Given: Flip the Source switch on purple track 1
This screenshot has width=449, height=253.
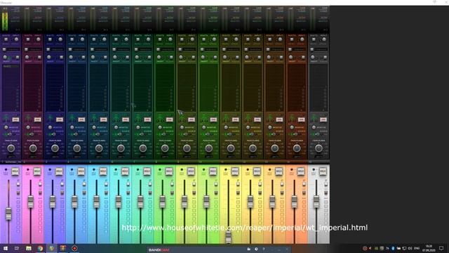Looking at the screenshot, I should click(x=9, y=134).
